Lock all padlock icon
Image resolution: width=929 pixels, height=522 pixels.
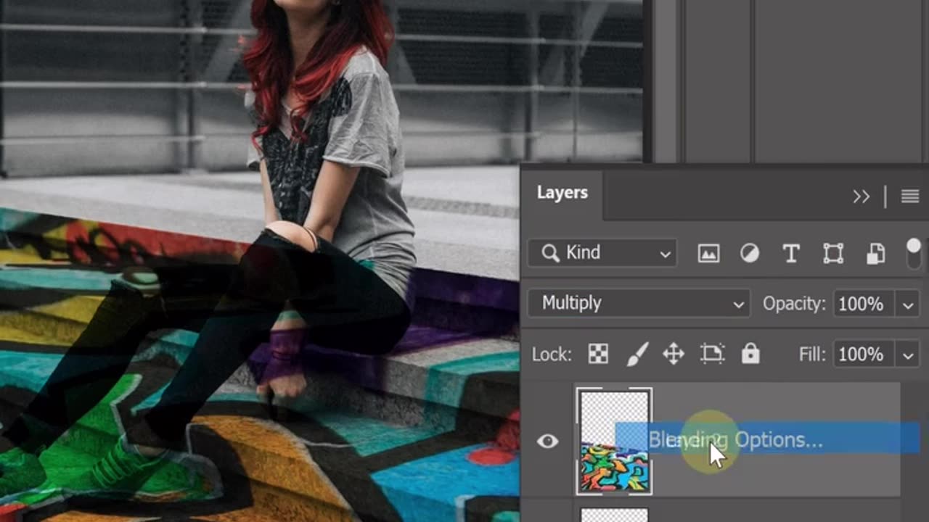750,354
